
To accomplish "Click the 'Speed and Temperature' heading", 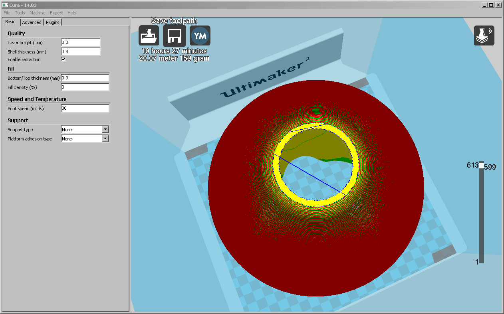I will (x=37, y=99).
